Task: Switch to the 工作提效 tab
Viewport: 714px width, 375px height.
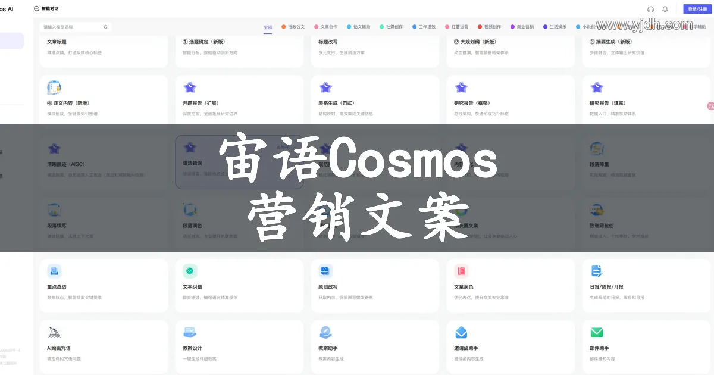Action: (x=424, y=27)
